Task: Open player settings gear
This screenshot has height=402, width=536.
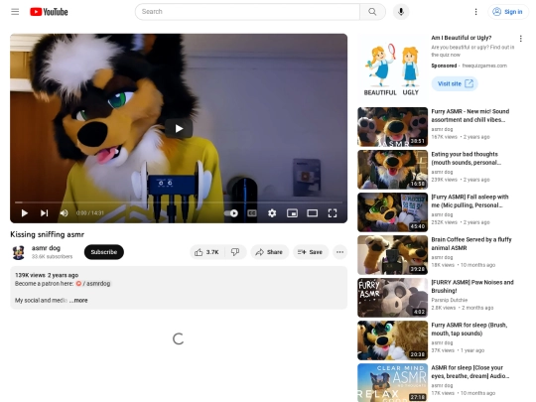Action: [272, 213]
